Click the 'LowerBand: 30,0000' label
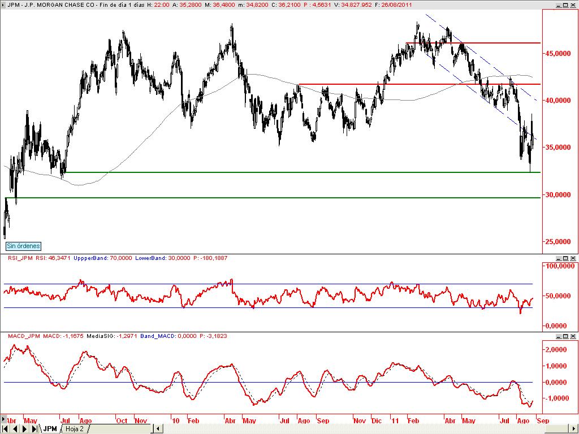The image size is (579, 434). tap(162, 258)
